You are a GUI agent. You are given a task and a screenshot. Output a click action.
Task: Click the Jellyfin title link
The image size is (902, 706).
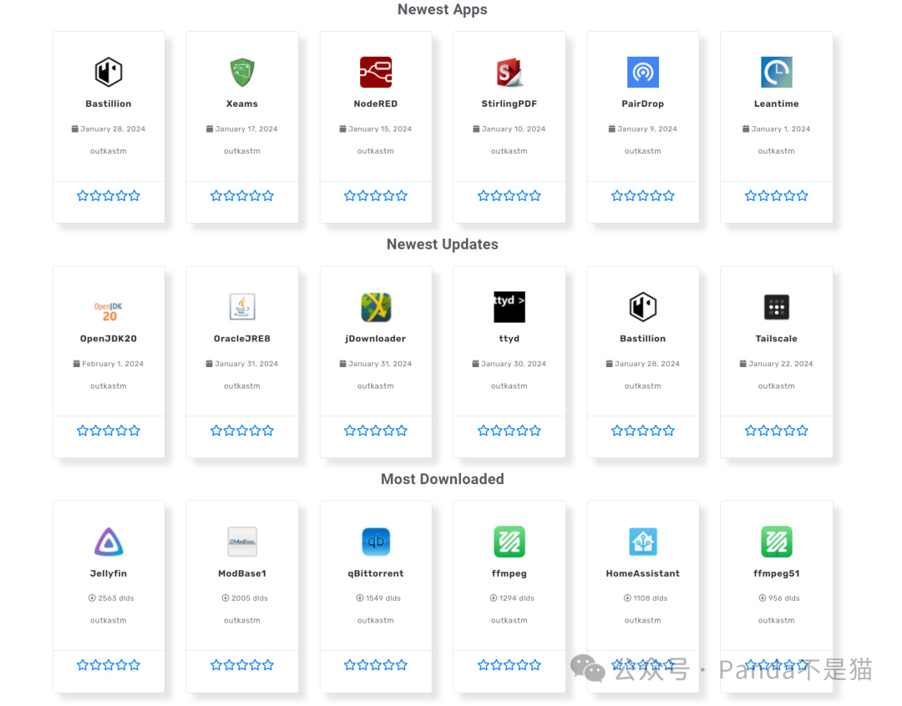pyautogui.click(x=108, y=573)
